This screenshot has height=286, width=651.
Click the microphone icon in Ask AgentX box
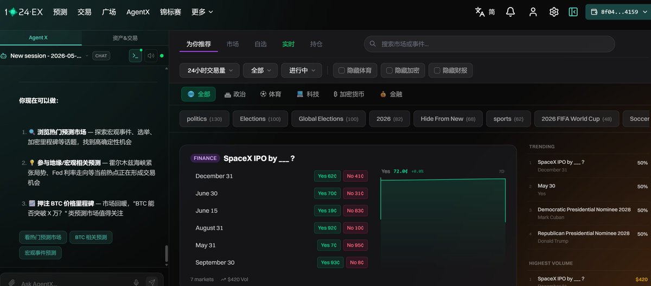[x=136, y=283]
